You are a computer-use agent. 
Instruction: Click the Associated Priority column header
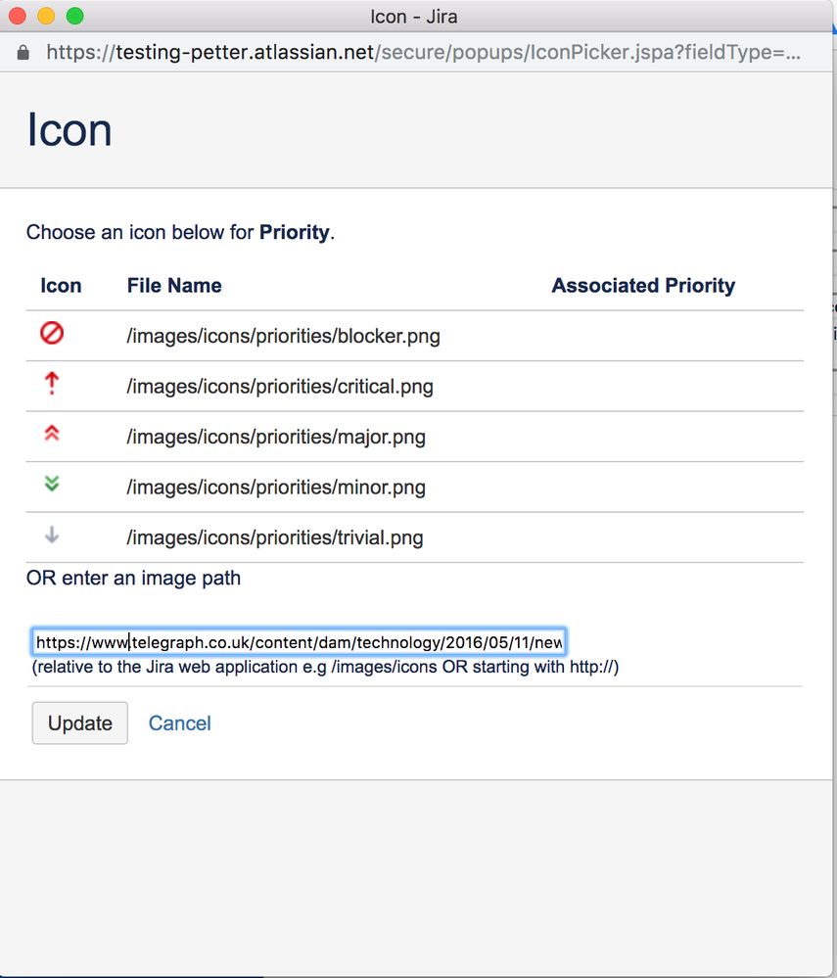tap(643, 286)
